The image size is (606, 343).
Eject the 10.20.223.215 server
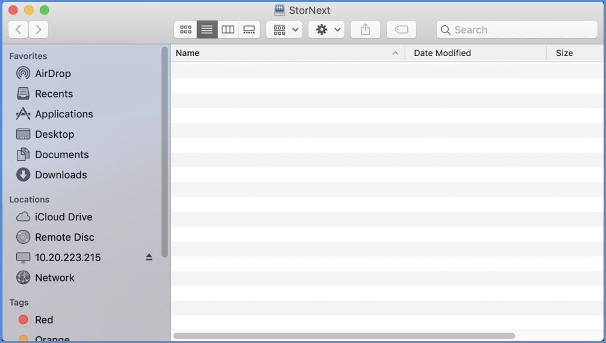coord(149,257)
